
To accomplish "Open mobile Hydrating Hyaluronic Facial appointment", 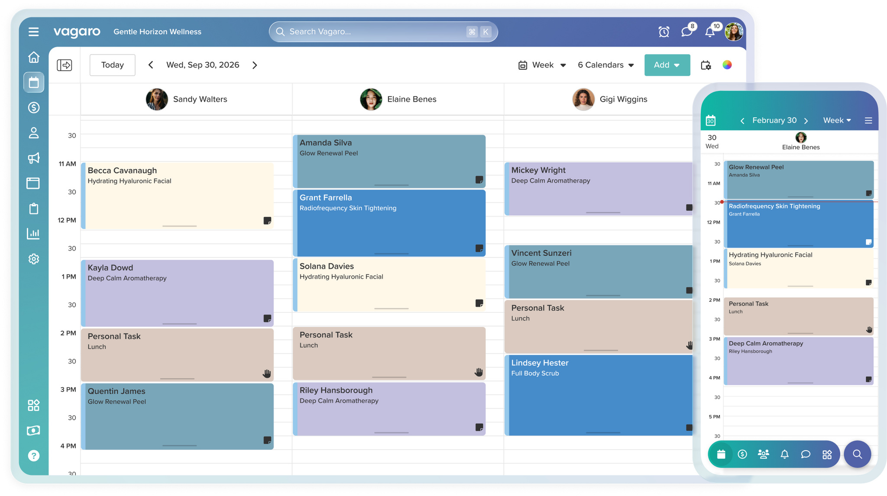I will 799,268.
